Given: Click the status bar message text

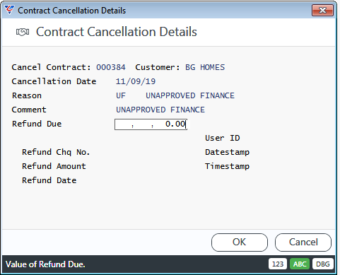Looking at the screenshot, I should point(45,264).
